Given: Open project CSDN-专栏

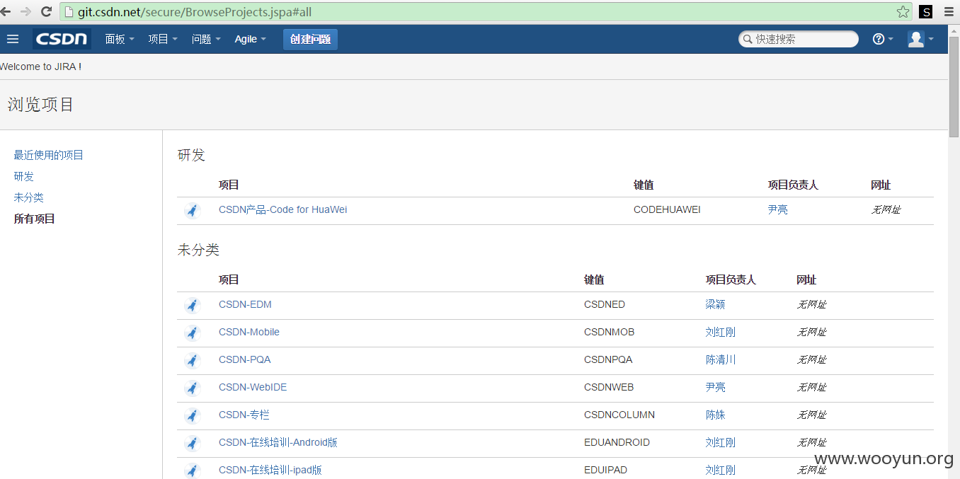Looking at the screenshot, I should click(244, 415).
